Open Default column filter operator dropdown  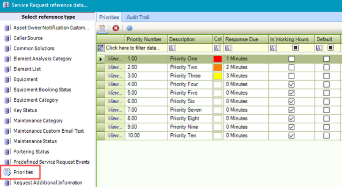coord(319,48)
